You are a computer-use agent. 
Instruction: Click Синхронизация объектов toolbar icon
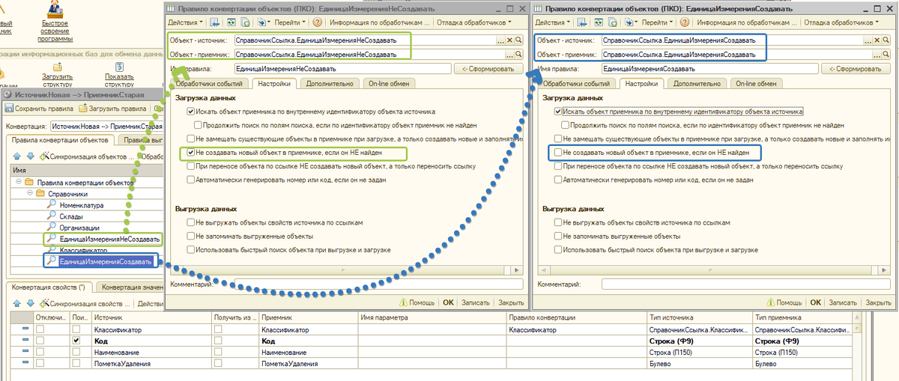click(x=45, y=156)
